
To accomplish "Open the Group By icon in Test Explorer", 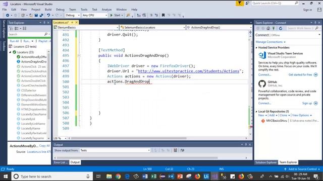I will pos(17,29).
